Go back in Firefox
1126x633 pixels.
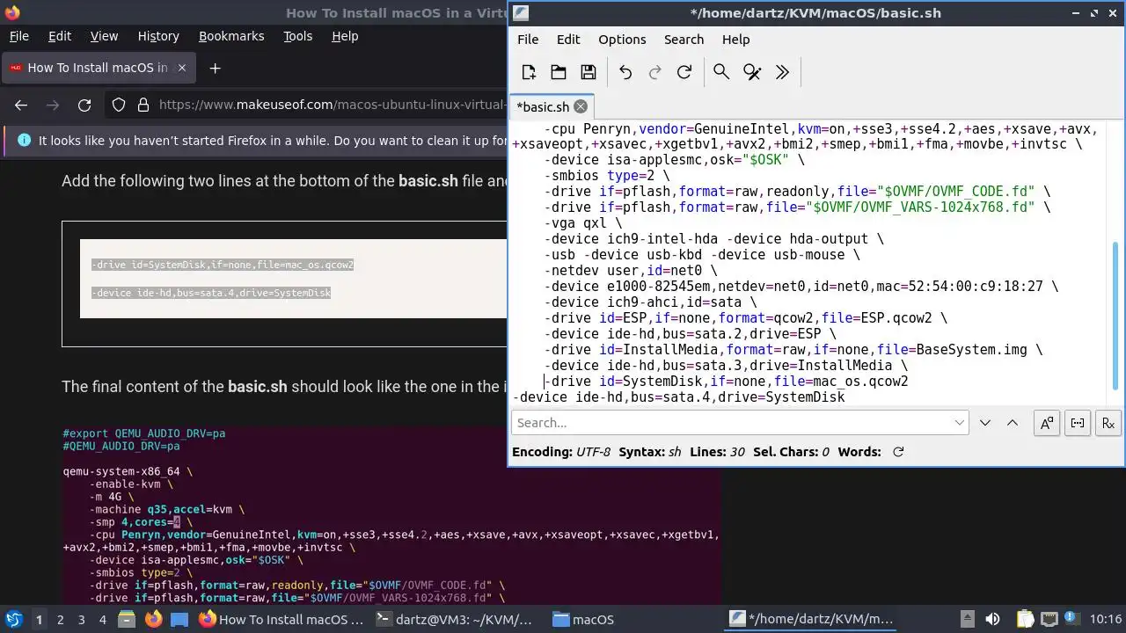tap(21, 105)
